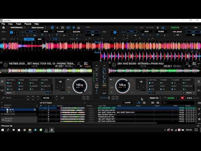The height and width of the screenshot is (151, 201).
Task: Open the REVERB dropdown in lower-left strip
Action: click(x=47, y=98)
